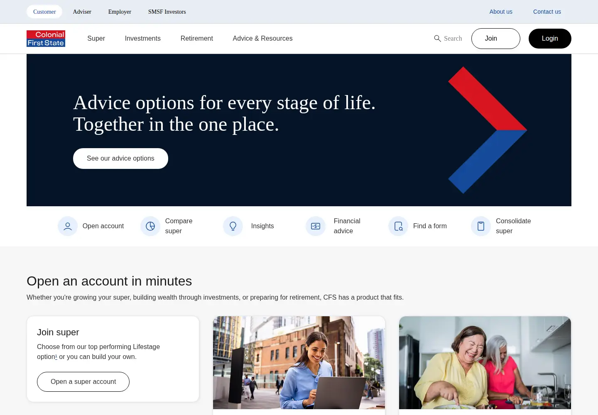
Task: Open the Advice & Resources menu
Action: tap(262, 39)
